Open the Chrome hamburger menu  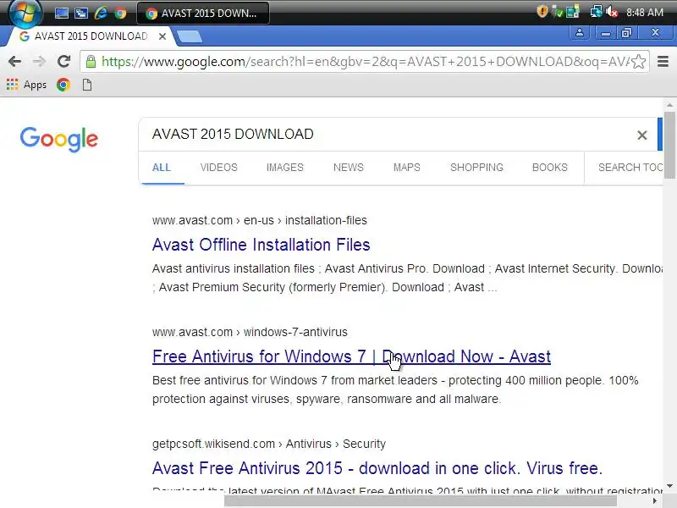pyautogui.click(x=663, y=61)
